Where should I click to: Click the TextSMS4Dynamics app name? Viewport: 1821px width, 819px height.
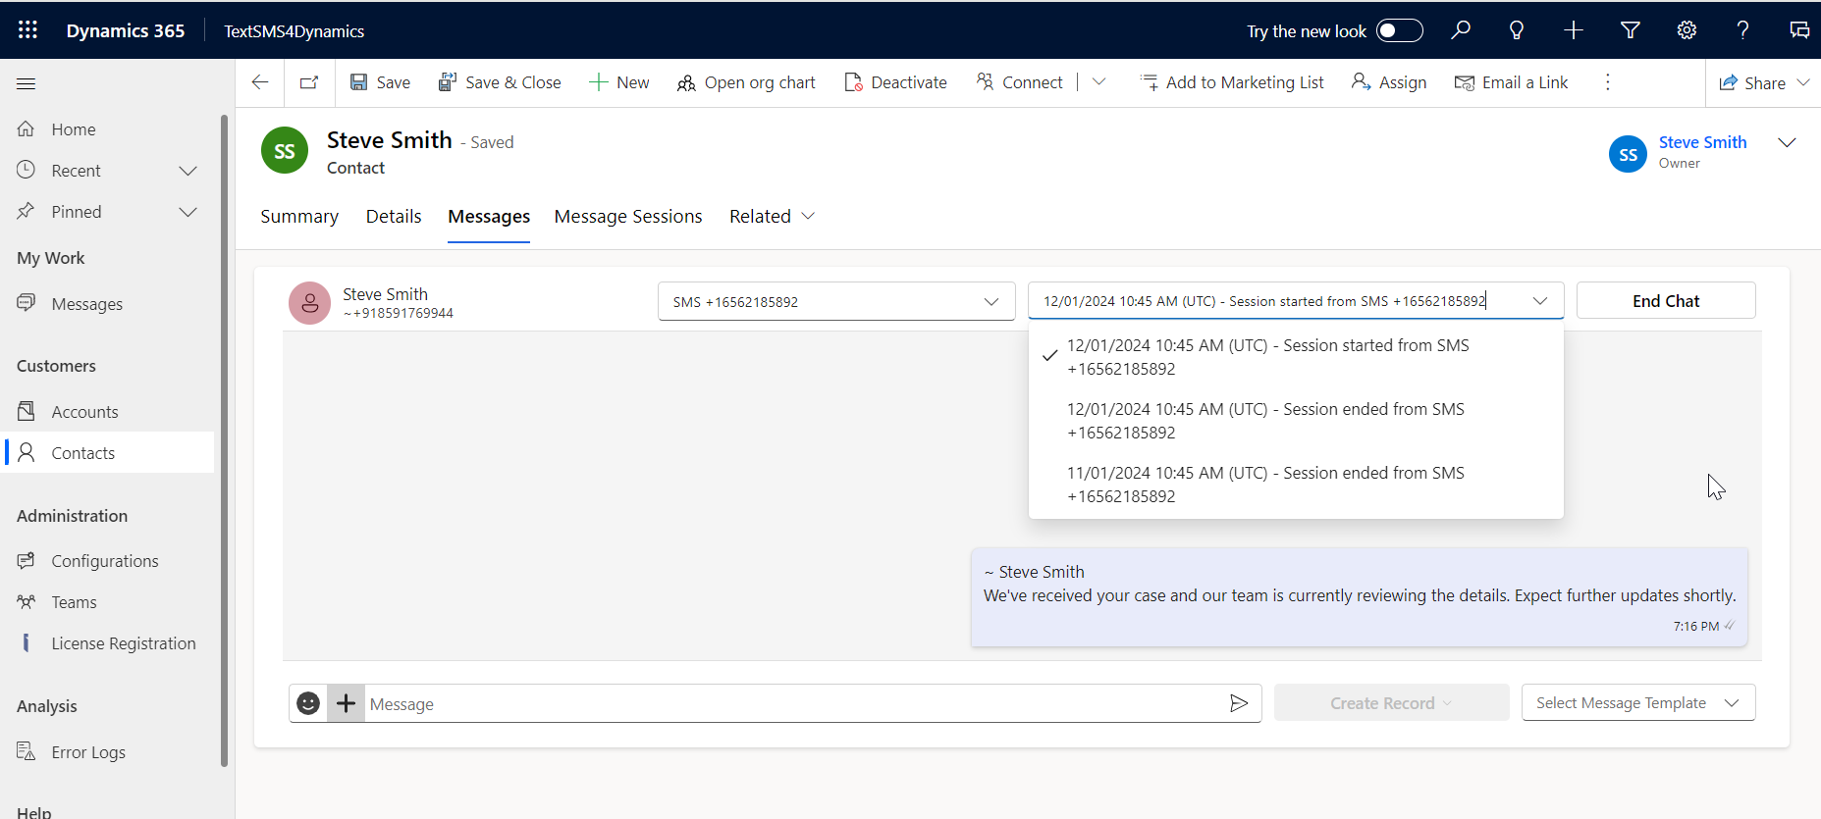point(294,31)
